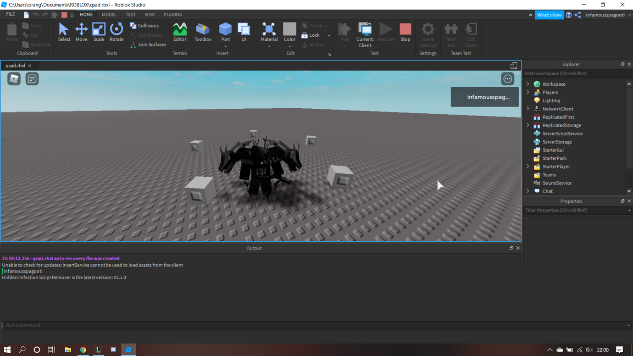Select the Rotate tool
Image resolution: width=633 pixels, height=356 pixels.
[x=117, y=32]
